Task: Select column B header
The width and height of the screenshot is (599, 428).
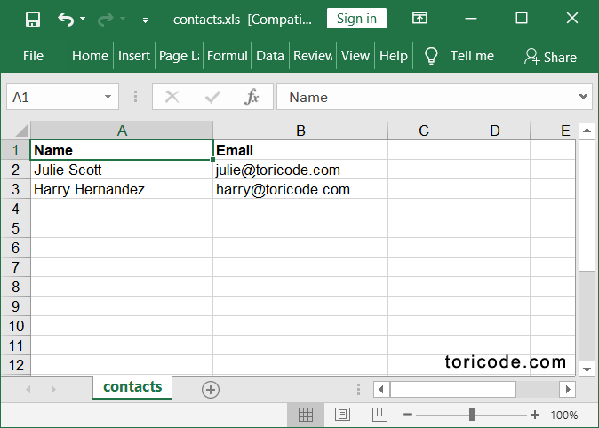Action: (x=300, y=131)
